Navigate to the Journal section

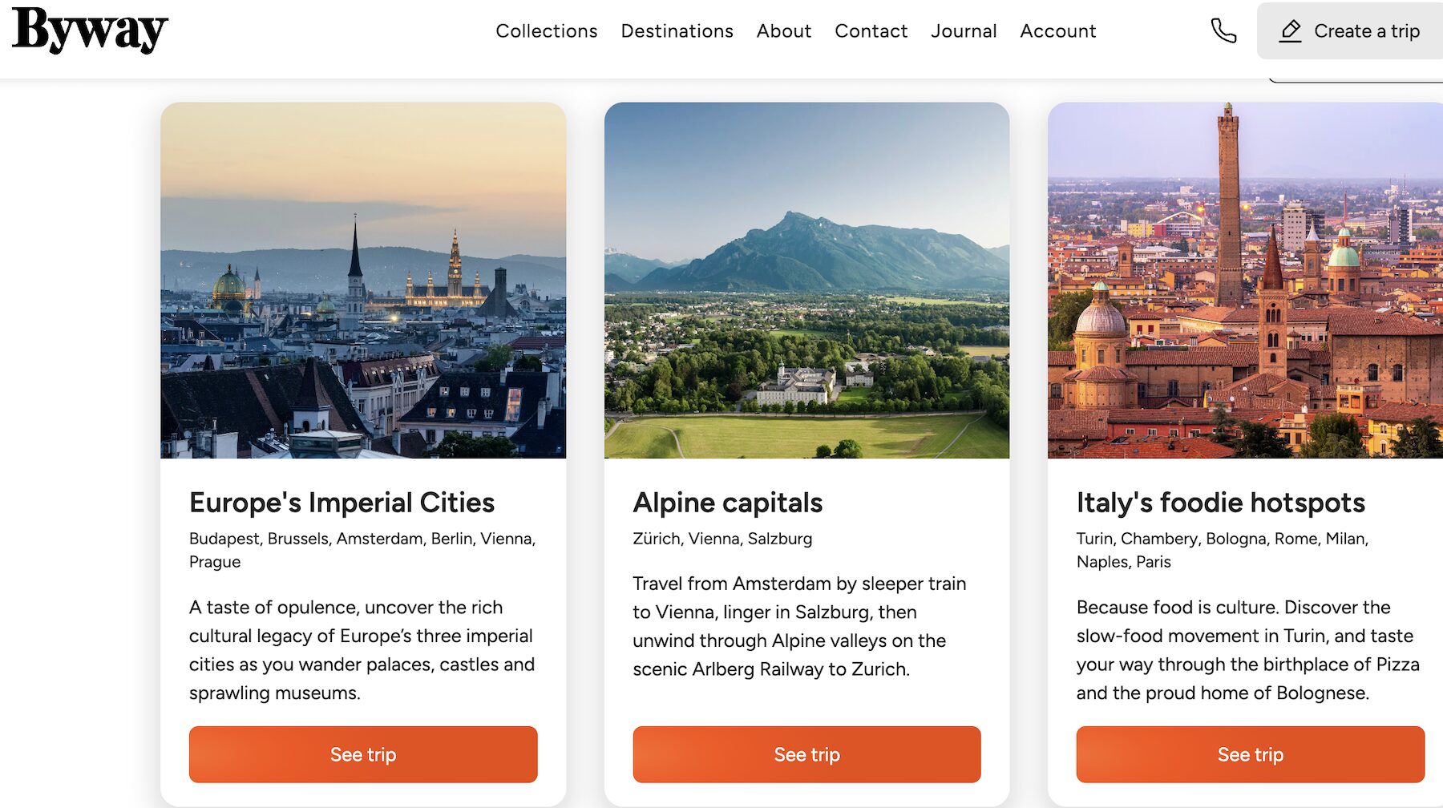[964, 31]
